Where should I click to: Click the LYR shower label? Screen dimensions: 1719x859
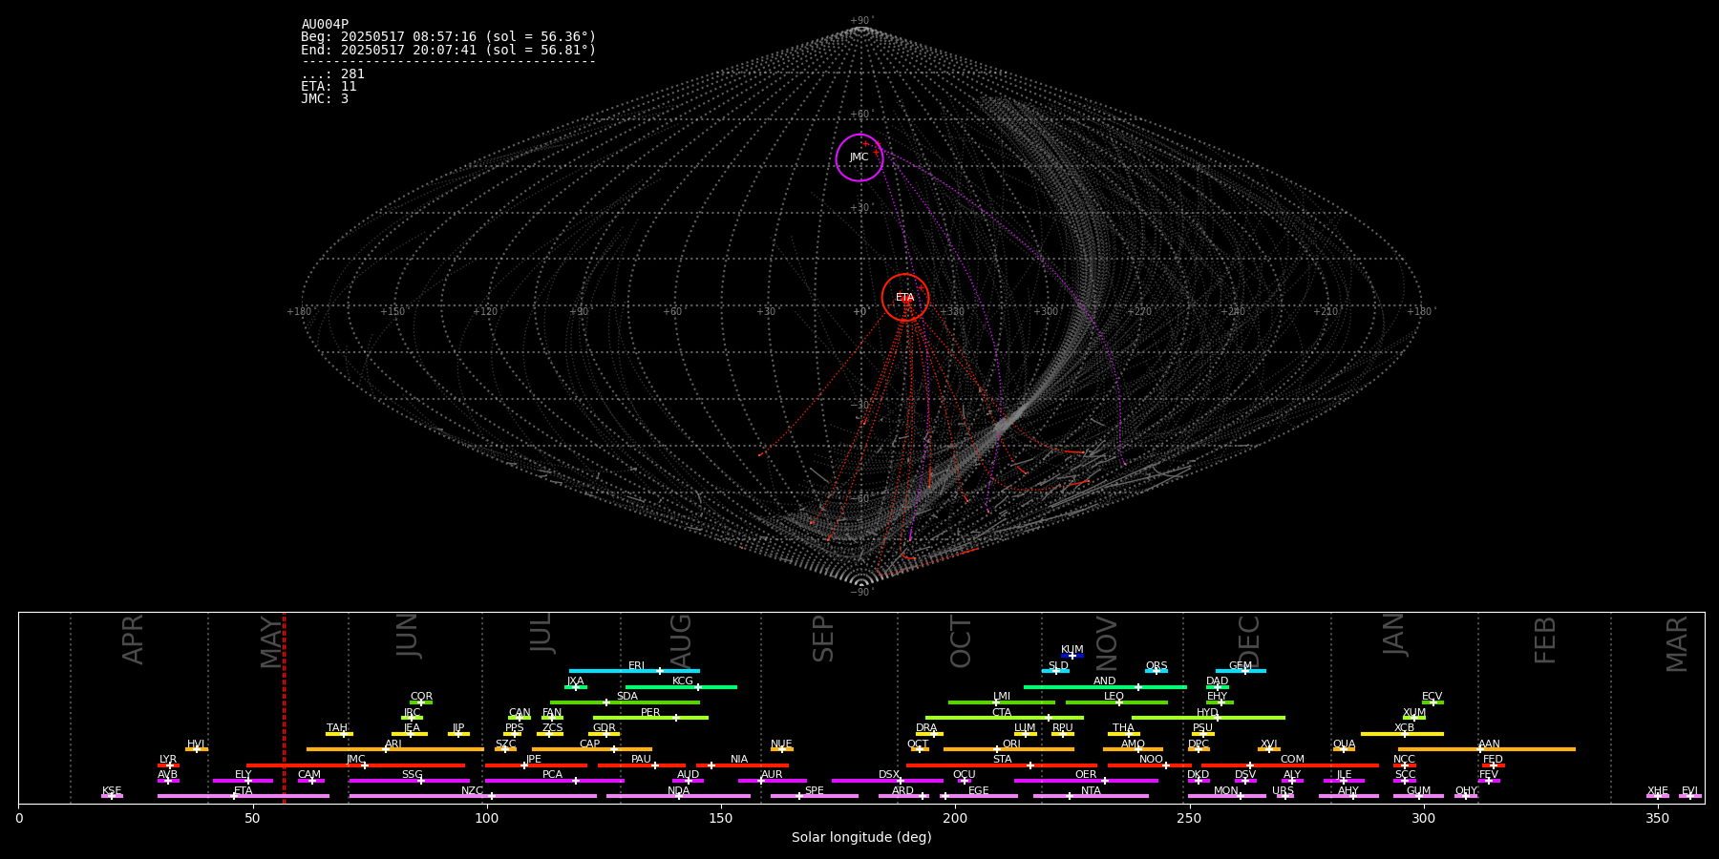point(168,760)
